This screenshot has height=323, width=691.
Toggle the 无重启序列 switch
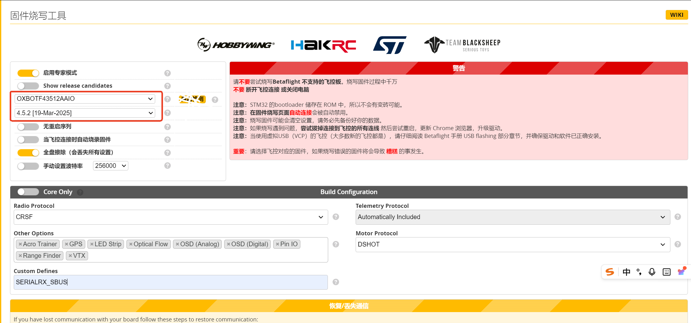[x=28, y=127]
